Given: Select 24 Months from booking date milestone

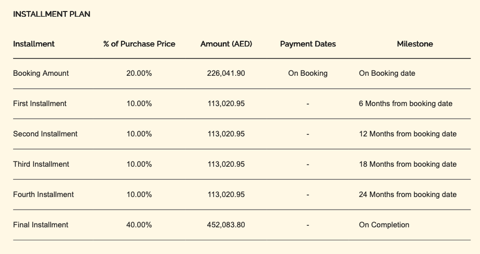Looking at the screenshot, I should pos(407,194).
